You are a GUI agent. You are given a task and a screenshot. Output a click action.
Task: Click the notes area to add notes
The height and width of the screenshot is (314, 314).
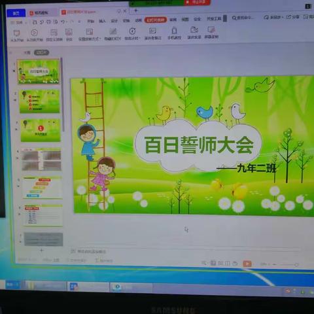pyautogui.click(x=92, y=251)
